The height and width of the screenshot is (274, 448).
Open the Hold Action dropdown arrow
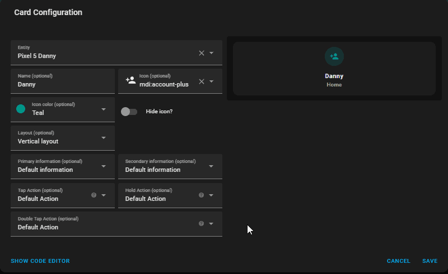(211, 195)
